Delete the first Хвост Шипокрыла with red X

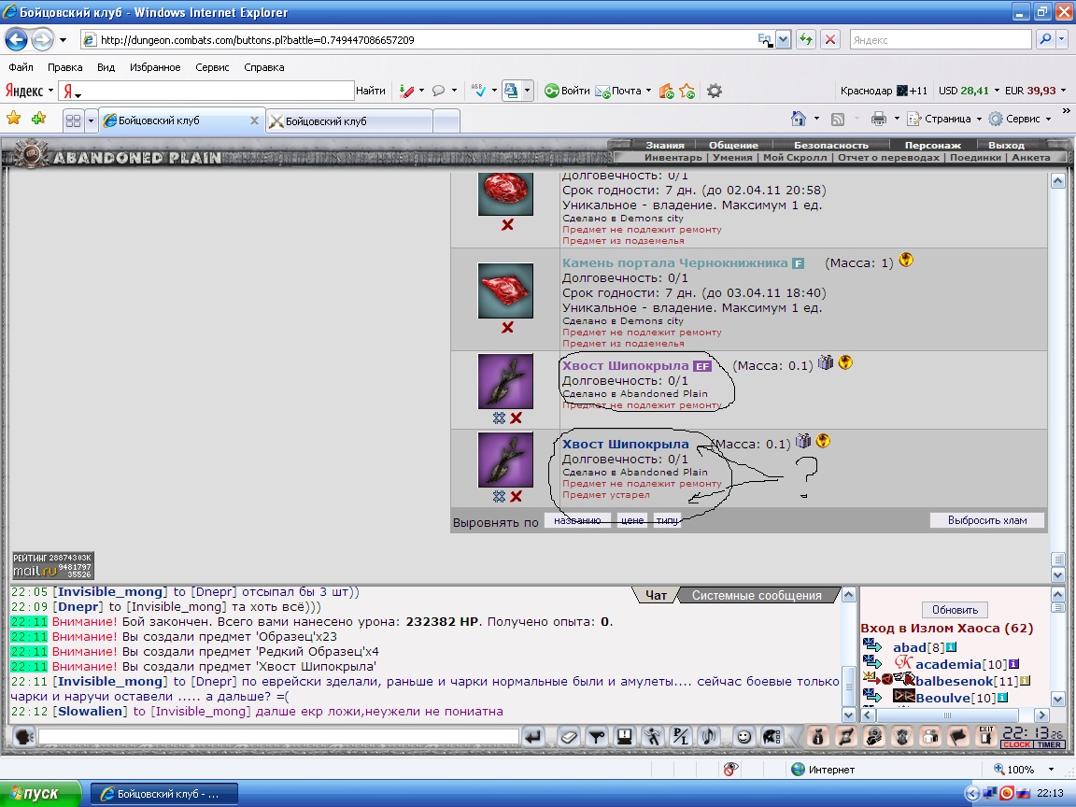(x=516, y=418)
